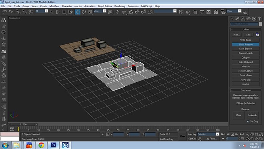
Task: Toggle the 3D Snaps button
Action: click(x=124, y=12)
